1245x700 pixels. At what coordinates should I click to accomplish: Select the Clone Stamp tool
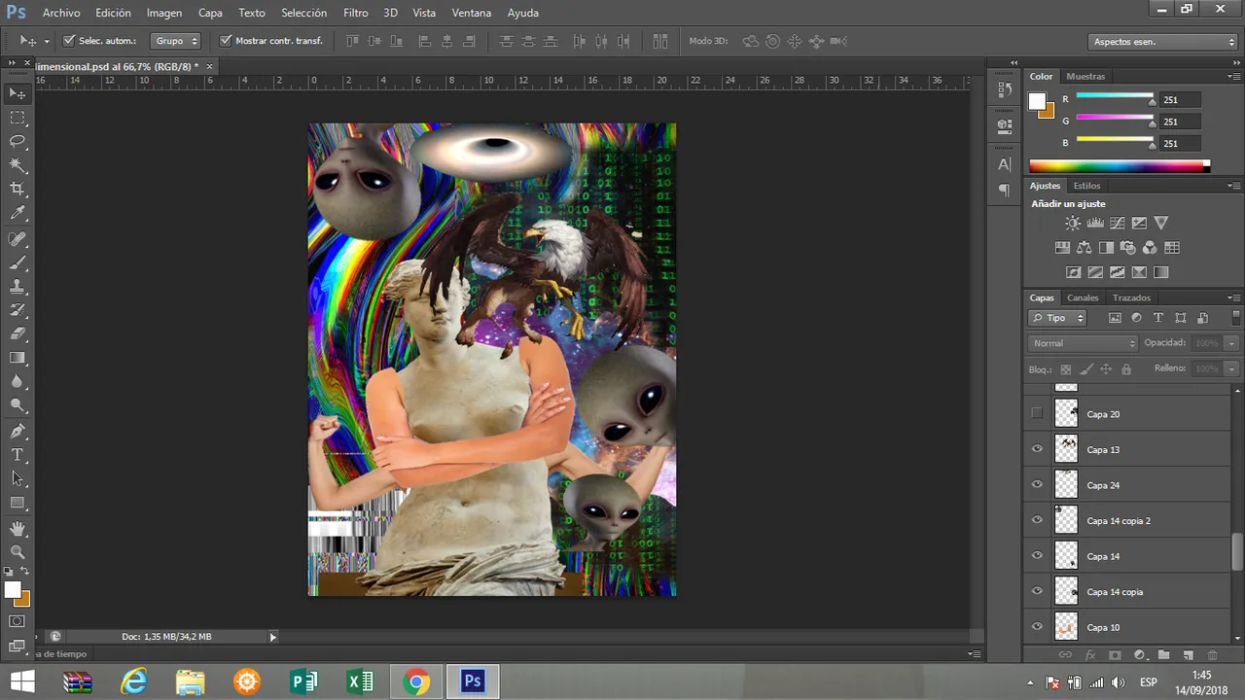click(18, 287)
